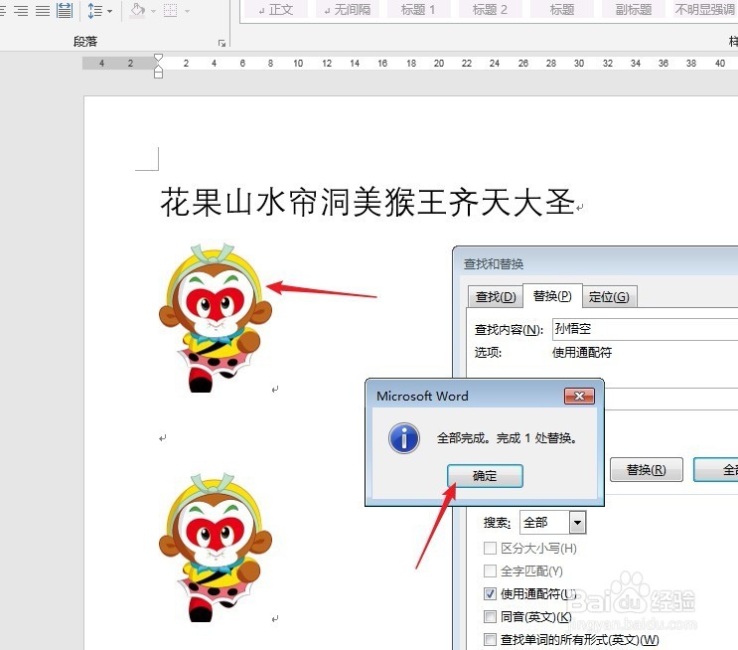Select the upper monkey king picture
Image resolution: width=738 pixels, height=650 pixels.
pyautogui.click(x=216, y=318)
